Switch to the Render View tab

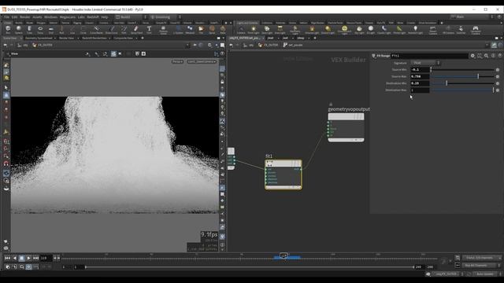tap(66, 39)
